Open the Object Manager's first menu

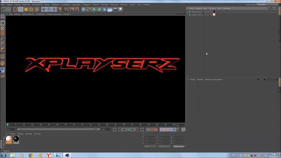pyautogui.click(x=191, y=8)
